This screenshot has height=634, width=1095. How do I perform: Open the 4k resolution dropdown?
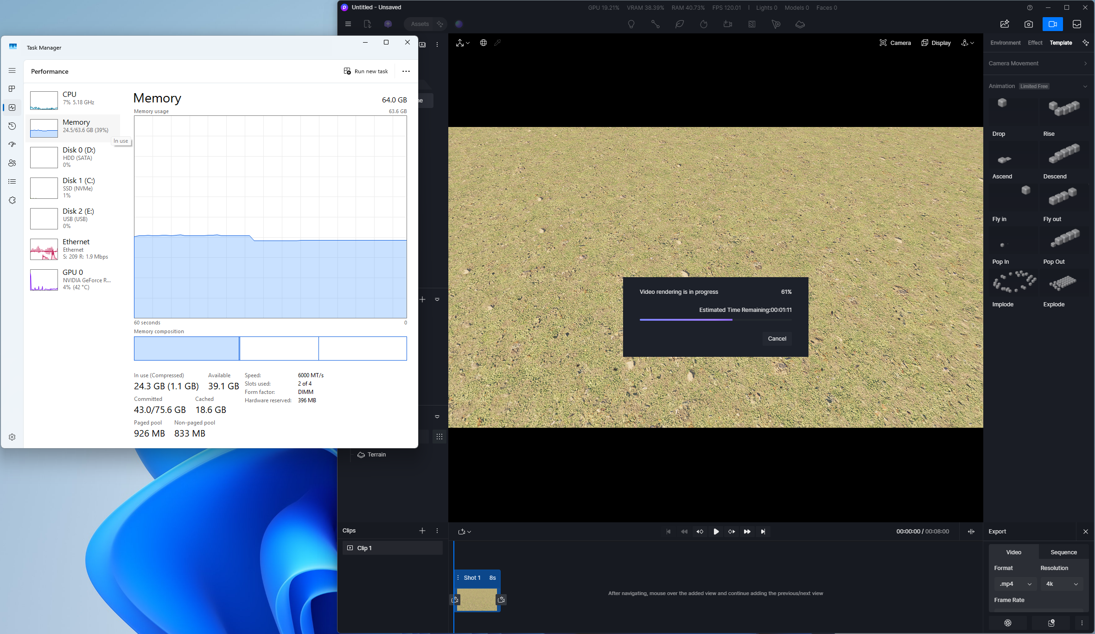pos(1062,584)
